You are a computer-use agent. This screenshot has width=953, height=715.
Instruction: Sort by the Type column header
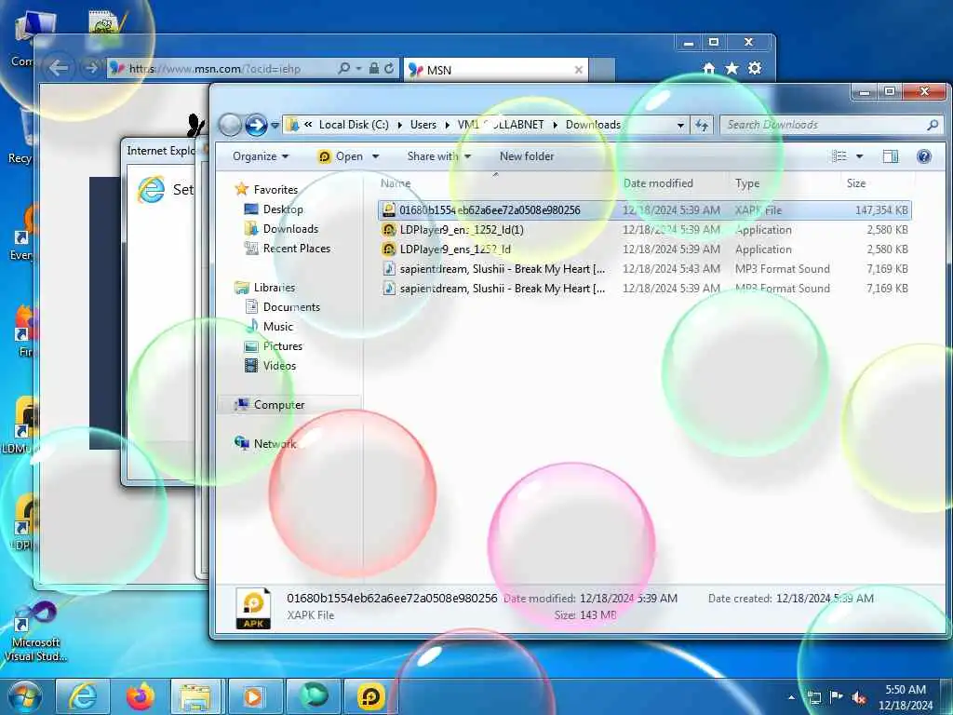tap(747, 183)
